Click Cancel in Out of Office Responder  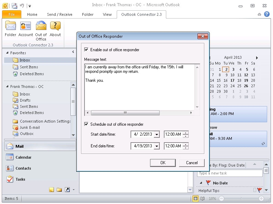pyautogui.click(x=192, y=163)
